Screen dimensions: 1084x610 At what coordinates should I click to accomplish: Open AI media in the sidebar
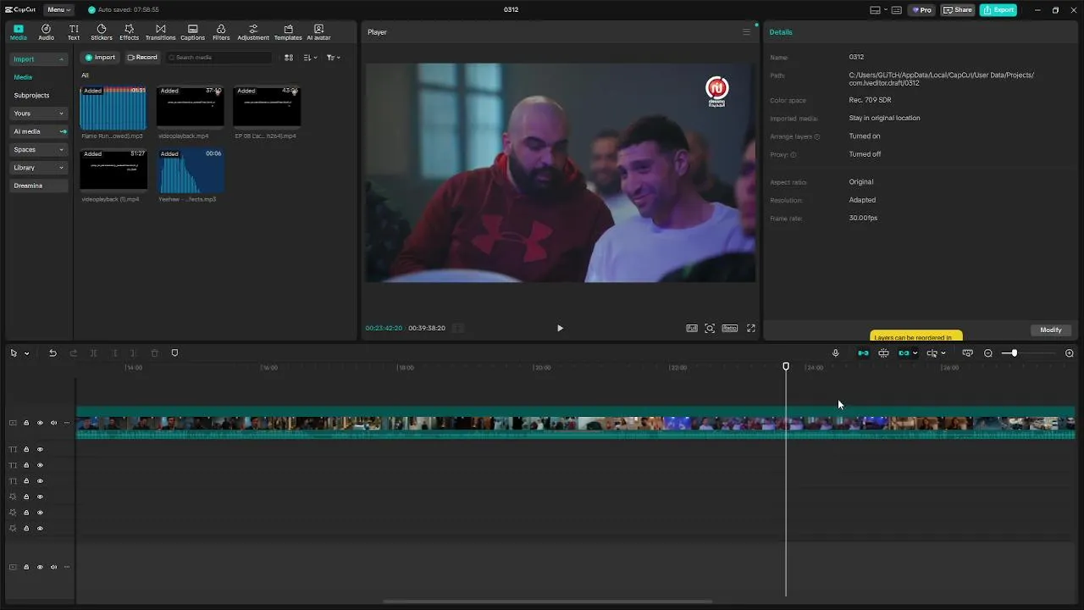39,131
